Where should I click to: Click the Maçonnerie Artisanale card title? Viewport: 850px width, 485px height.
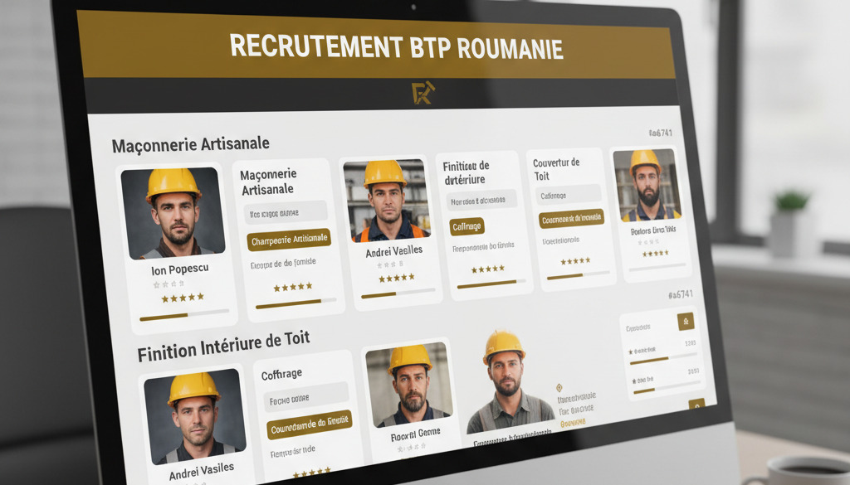pyautogui.click(x=268, y=182)
